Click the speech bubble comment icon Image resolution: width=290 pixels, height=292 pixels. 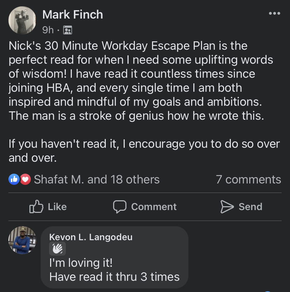coord(119,207)
